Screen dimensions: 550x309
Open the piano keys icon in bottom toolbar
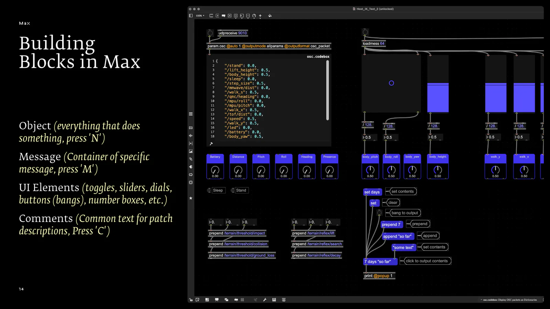(274, 300)
